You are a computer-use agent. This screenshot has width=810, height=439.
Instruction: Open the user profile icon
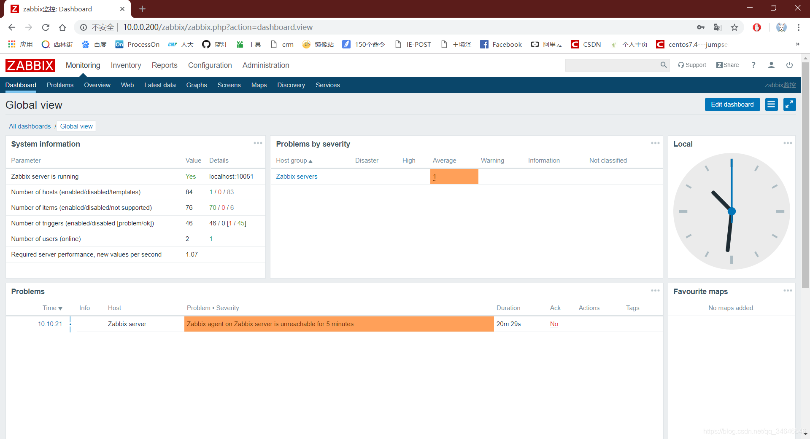click(771, 65)
